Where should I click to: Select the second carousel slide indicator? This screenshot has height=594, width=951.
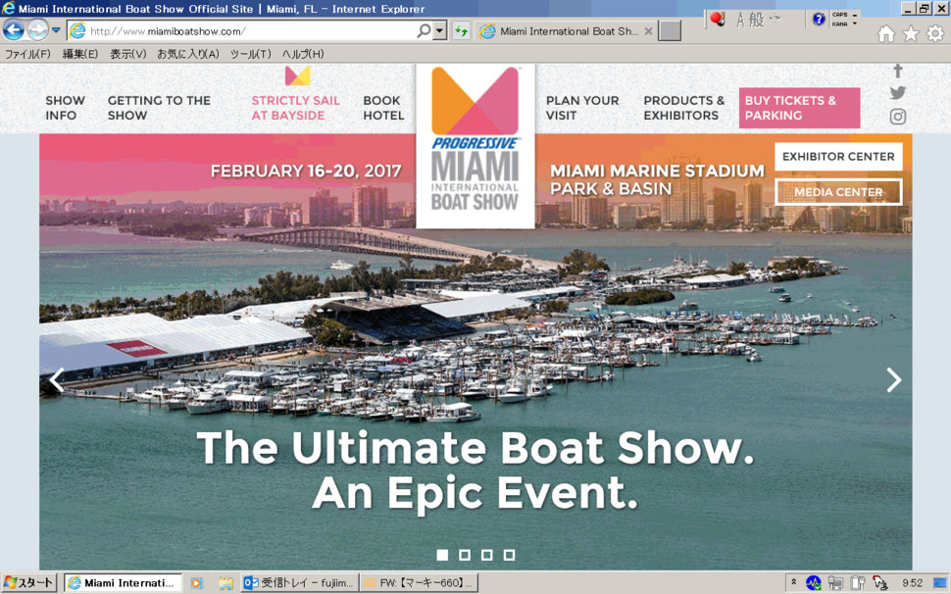465,555
